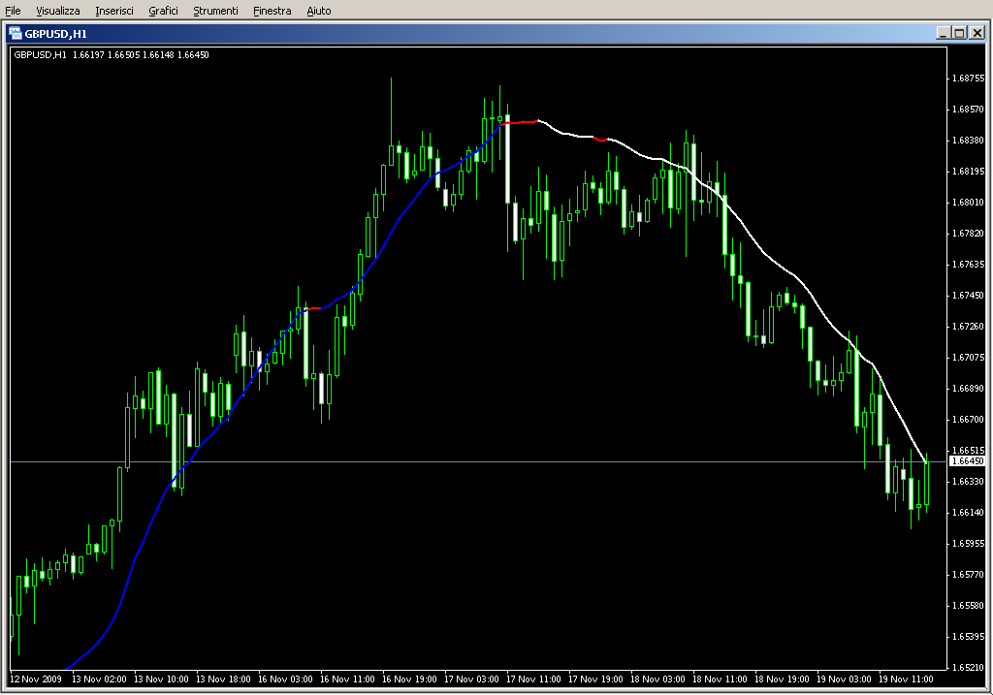This screenshot has height=695, width=993.
Task: Open the Visualizza menu
Action: coord(57,11)
